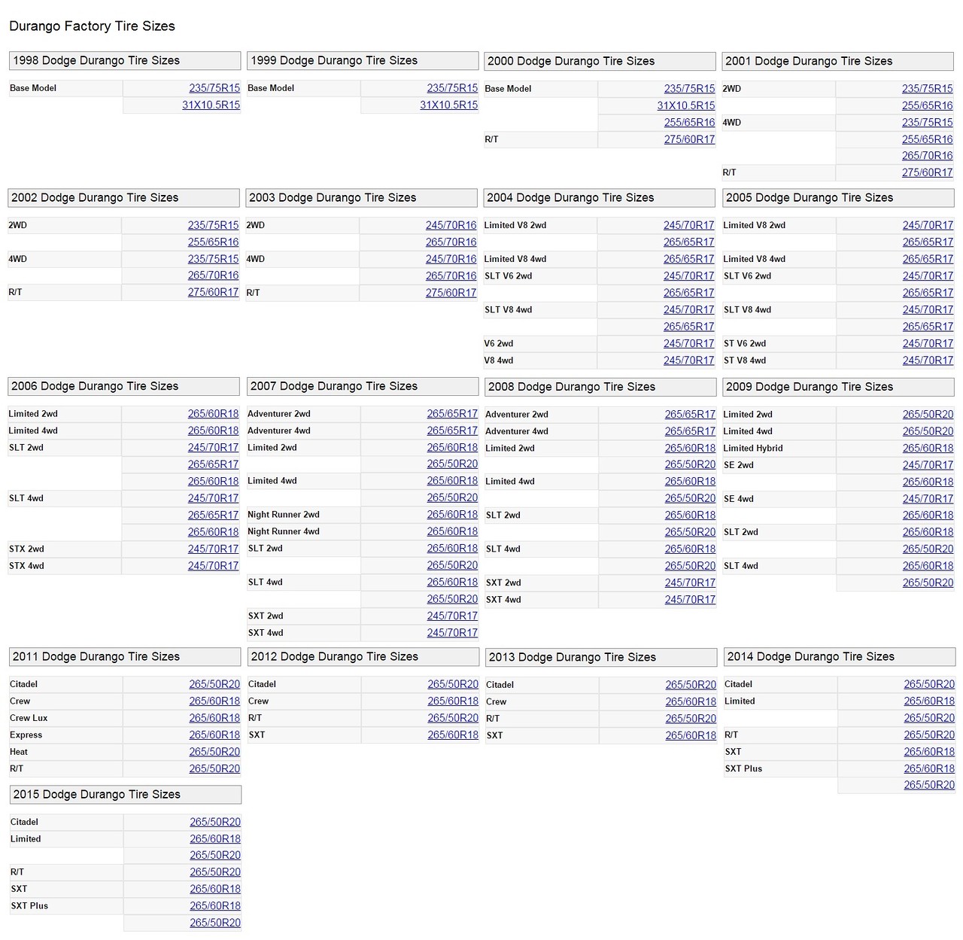Open 265/50R20 for 2013 Citadel
This screenshot has width=963, height=940.
click(x=691, y=685)
